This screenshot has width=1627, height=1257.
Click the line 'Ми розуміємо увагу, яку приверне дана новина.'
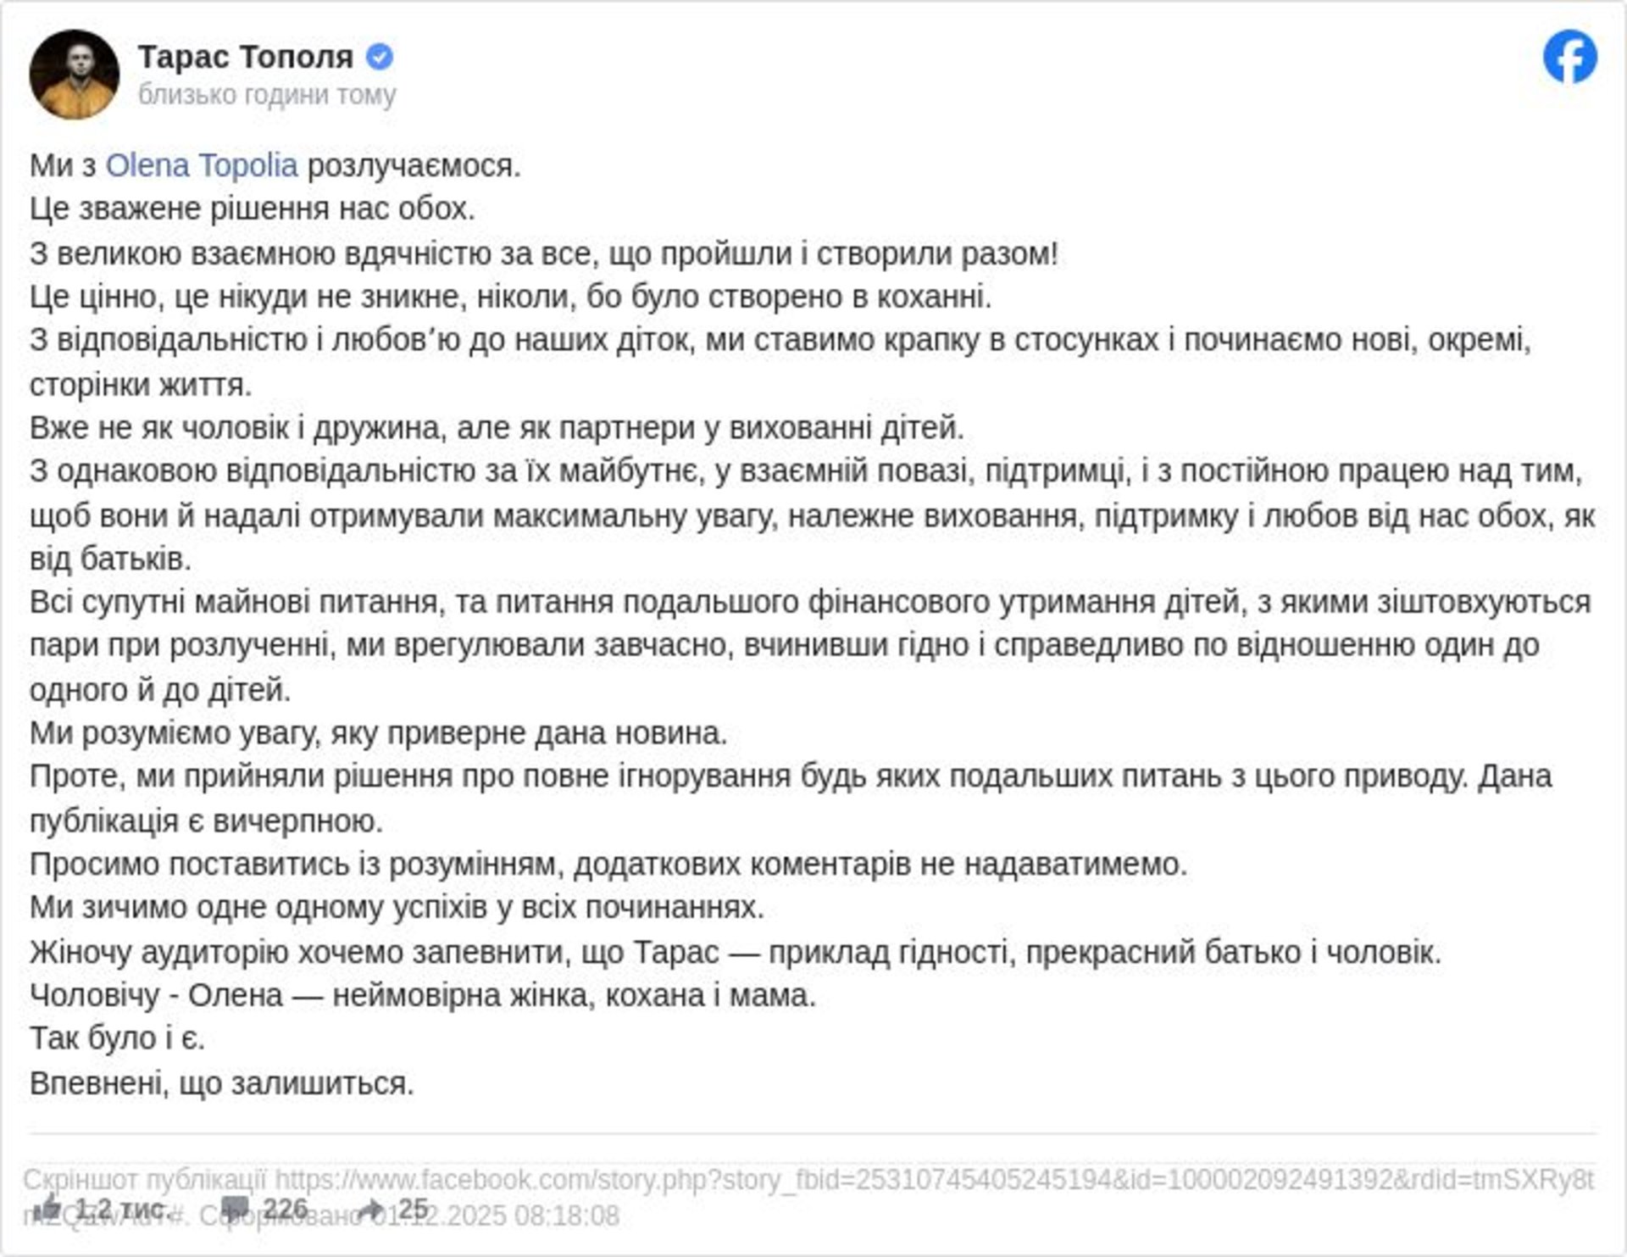click(x=379, y=733)
